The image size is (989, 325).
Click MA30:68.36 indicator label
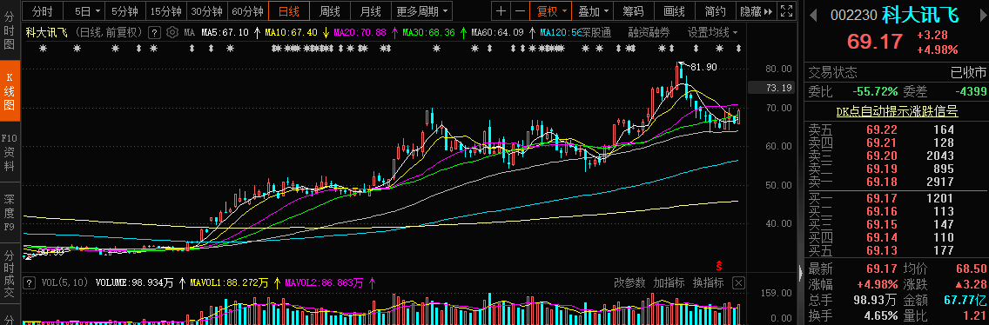428,33
